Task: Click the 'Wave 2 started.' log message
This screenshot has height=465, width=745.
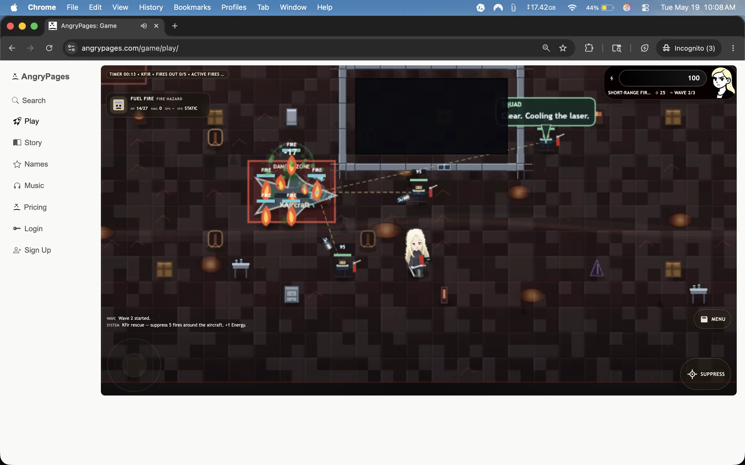Action: click(134, 318)
